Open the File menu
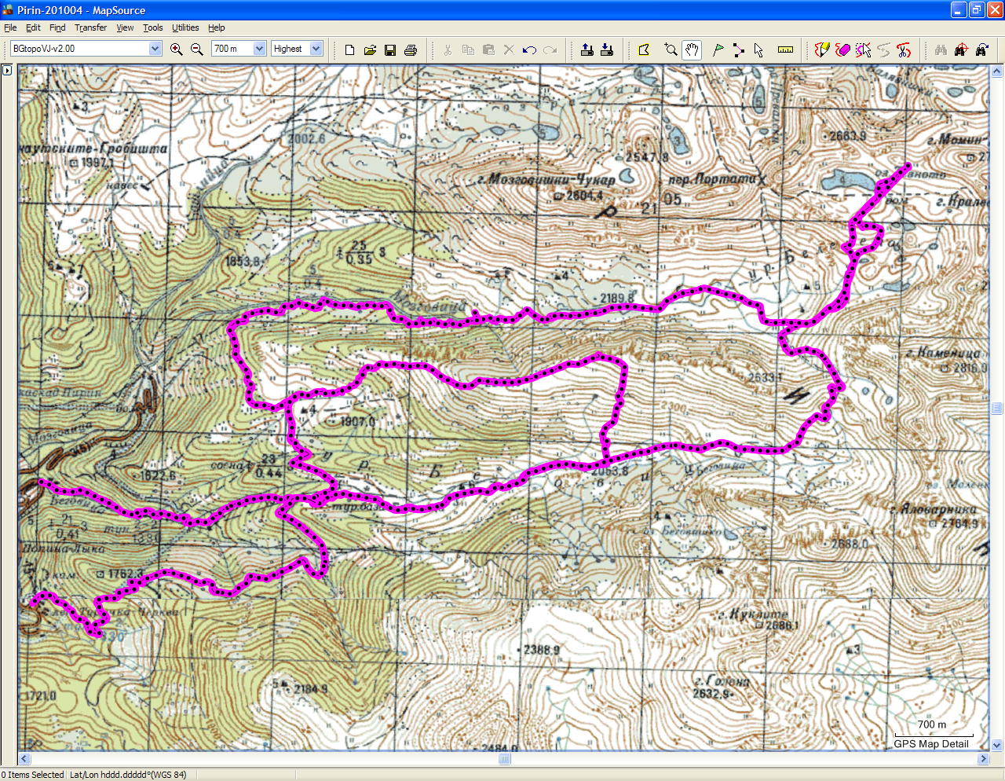The width and height of the screenshot is (1005, 781). pyautogui.click(x=10, y=27)
